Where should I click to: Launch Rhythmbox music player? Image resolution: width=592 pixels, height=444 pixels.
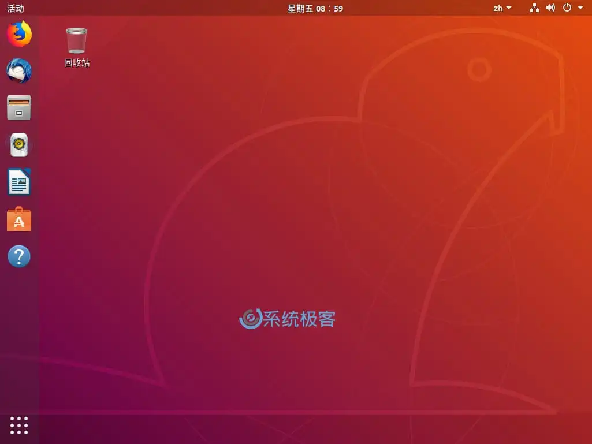(19, 144)
